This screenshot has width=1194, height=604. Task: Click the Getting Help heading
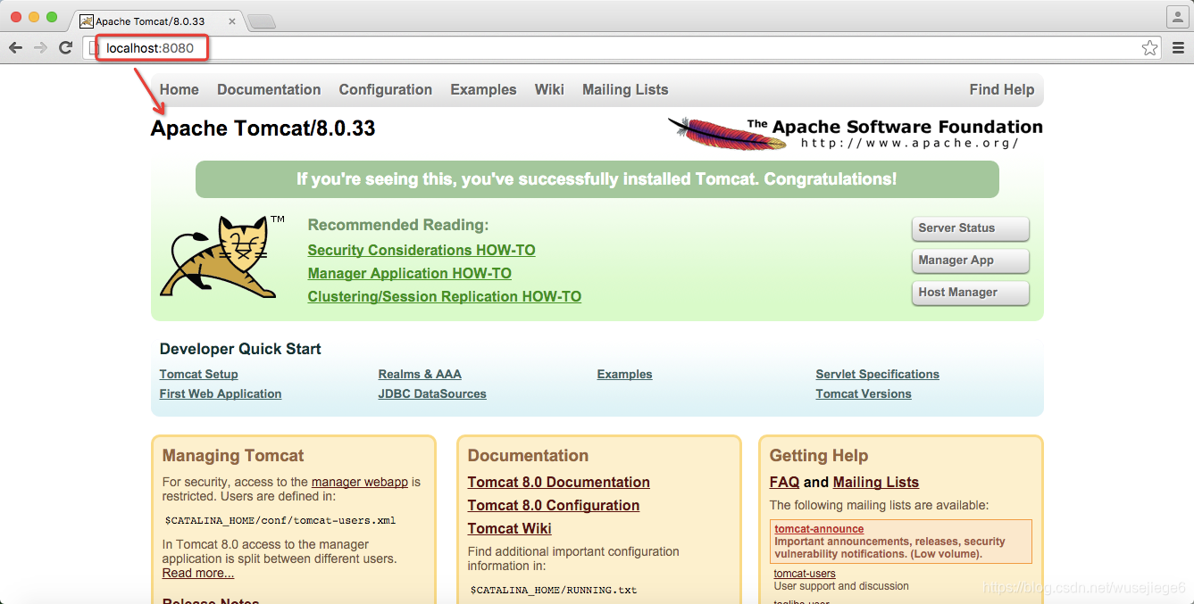pos(819,456)
